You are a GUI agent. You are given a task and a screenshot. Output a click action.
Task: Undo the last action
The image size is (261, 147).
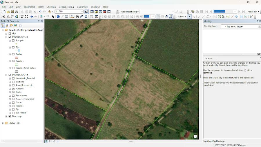tap(40, 12)
